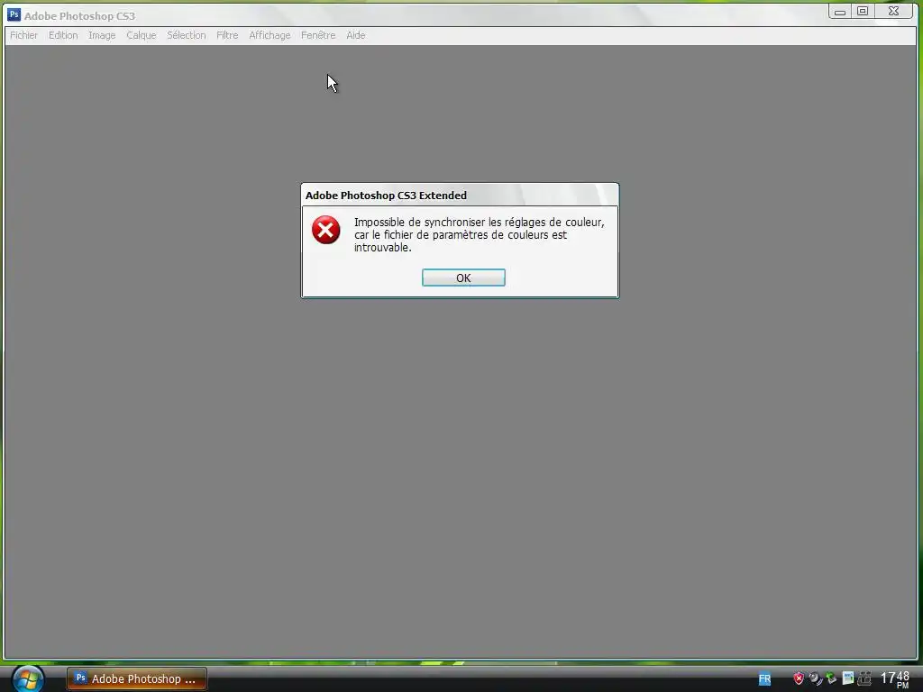
Task: Open the Filtre menu
Action: pyautogui.click(x=227, y=35)
